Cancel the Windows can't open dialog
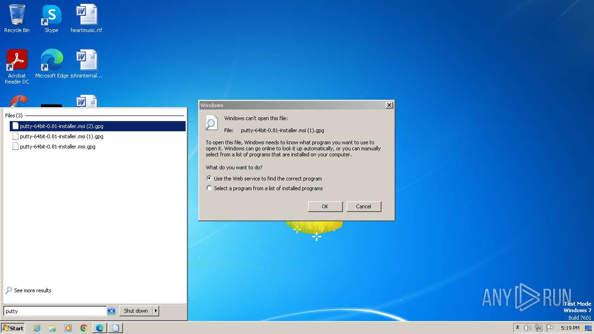 coord(364,206)
